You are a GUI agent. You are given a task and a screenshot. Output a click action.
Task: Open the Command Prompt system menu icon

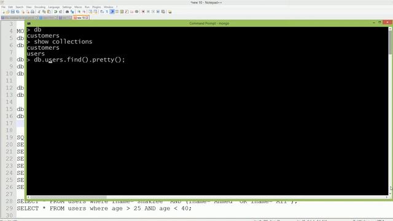(x=29, y=23)
